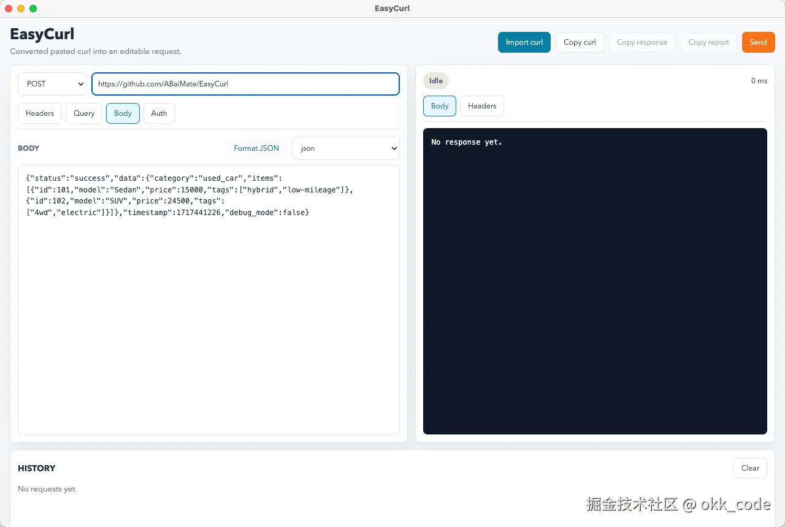The width and height of the screenshot is (785, 527).
Task: Click the Copy response button
Action: click(x=642, y=42)
